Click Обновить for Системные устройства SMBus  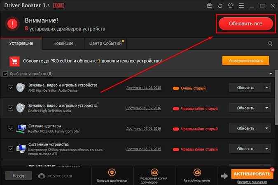coord(245,149)
